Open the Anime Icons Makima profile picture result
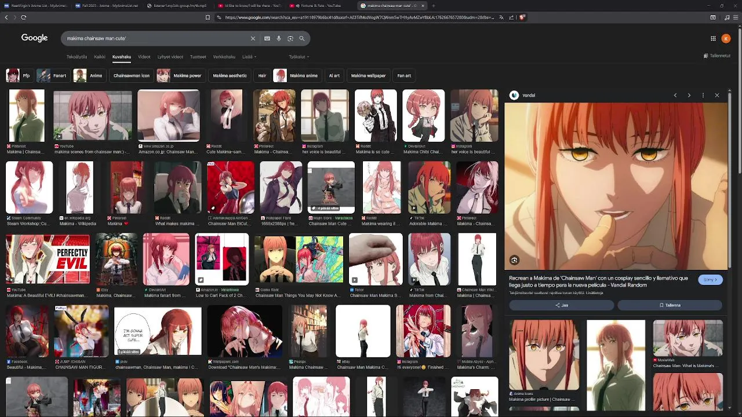The width and height of the screenshot is (742, 417). point(544,354)
